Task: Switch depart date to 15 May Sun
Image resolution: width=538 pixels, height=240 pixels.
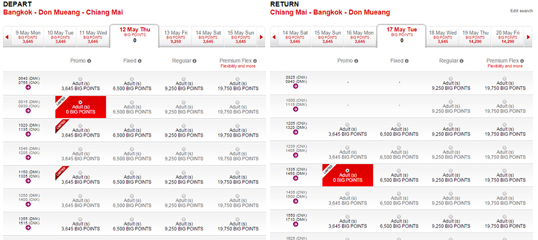Action: [x=240, y=37]
